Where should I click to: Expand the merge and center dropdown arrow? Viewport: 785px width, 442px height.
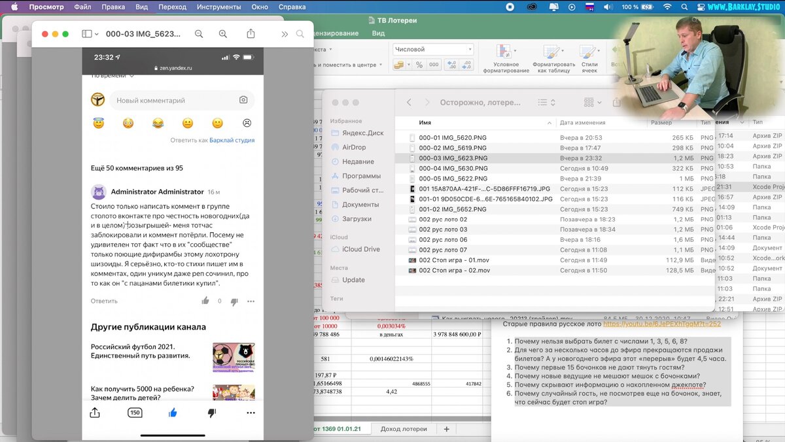382,65
